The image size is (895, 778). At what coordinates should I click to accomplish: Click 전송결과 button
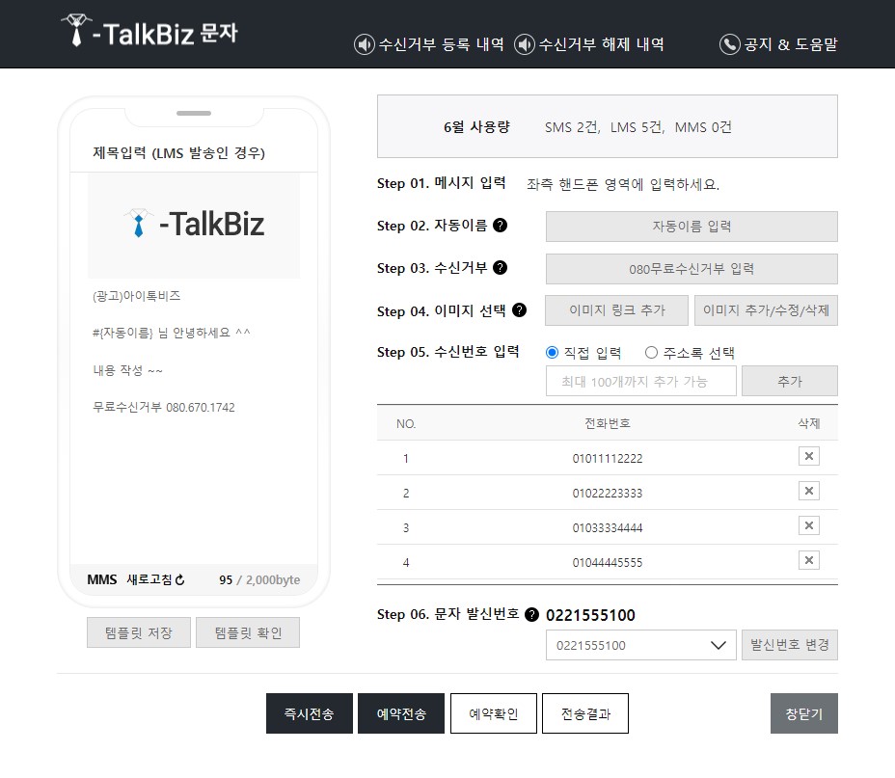[x=585, y=713]
